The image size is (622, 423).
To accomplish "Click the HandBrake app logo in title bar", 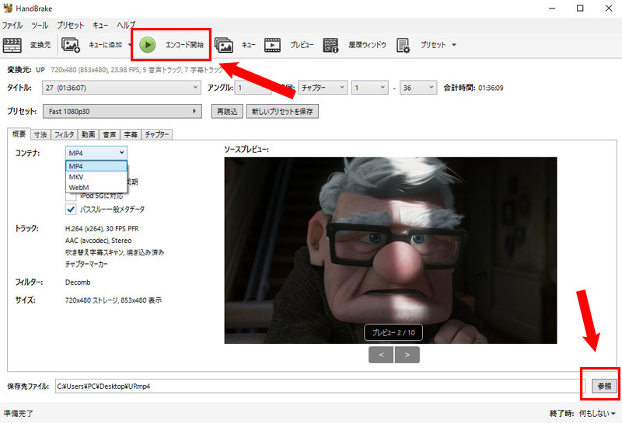I will [x=8, y=8].
